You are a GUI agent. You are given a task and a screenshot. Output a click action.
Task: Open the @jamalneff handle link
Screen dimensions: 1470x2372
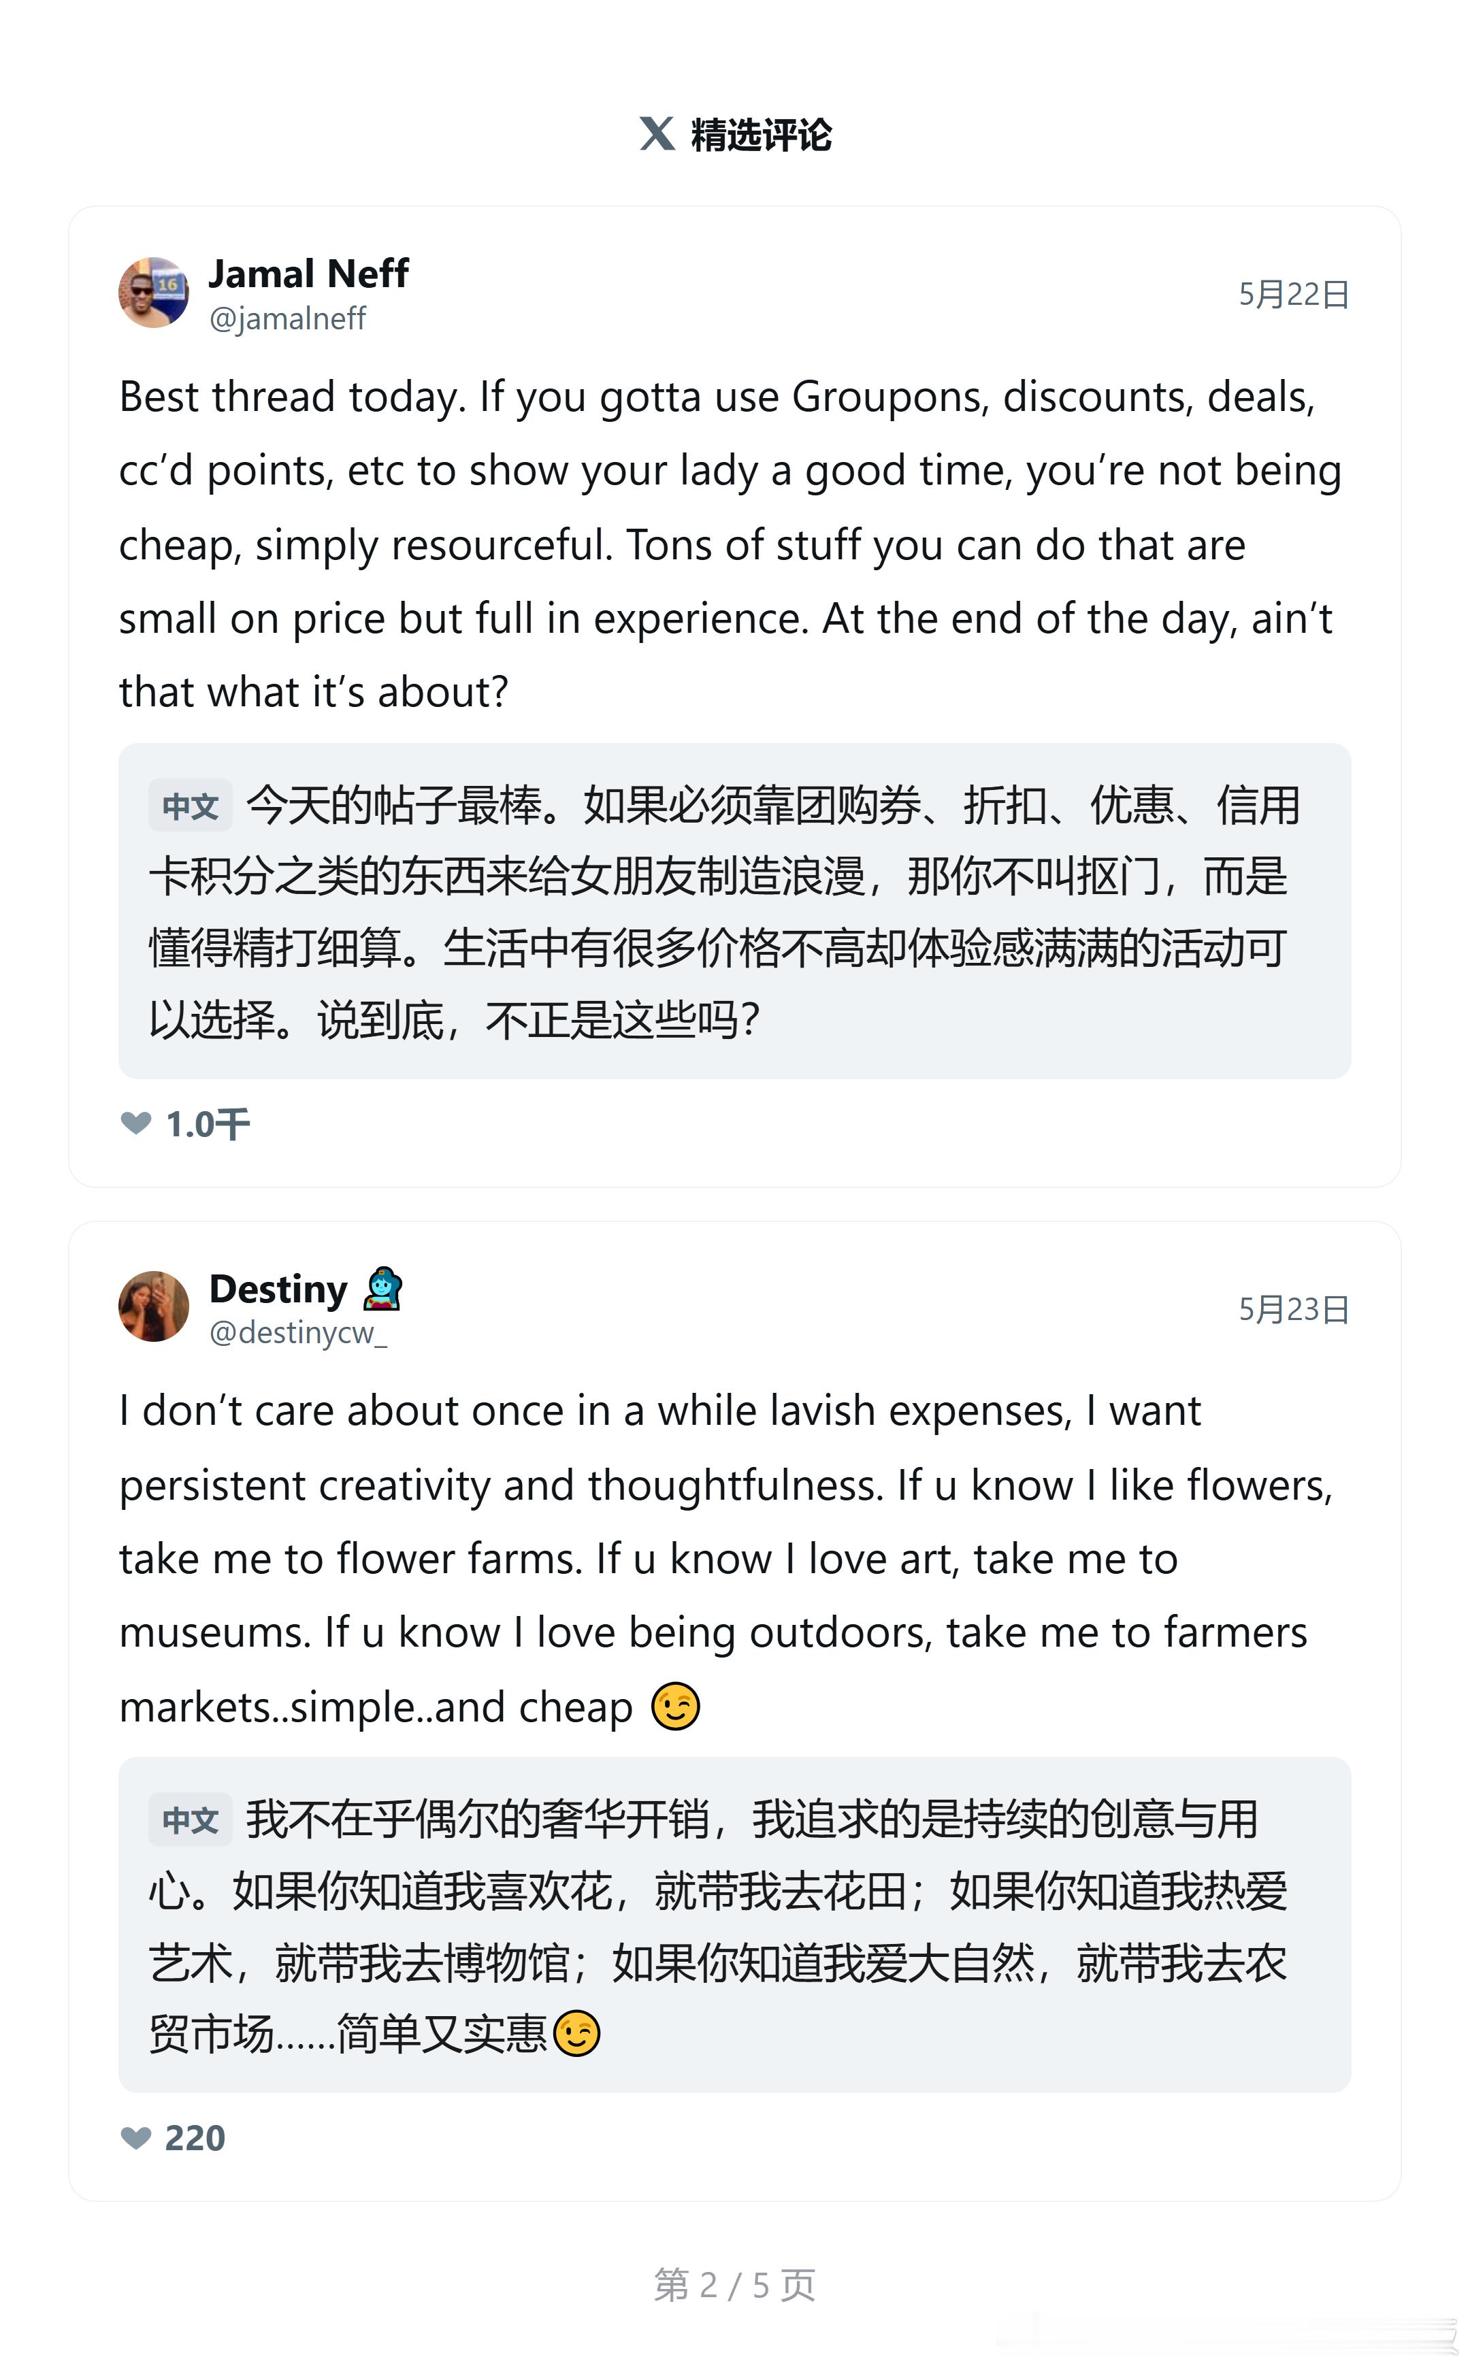click(x=288, y=318)
